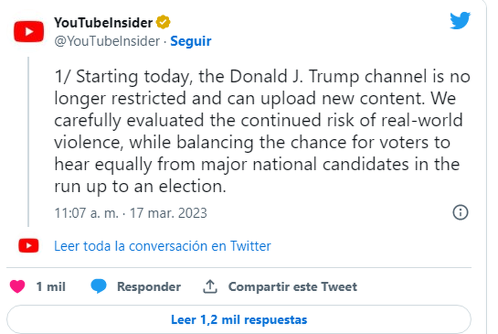
Task: Open Leer 1,2 mil respuestas
Action: pos(239,319)
